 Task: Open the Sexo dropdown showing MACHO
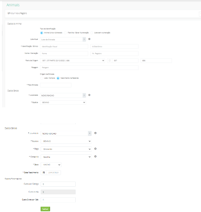pyautogui.click(x=51, y=165)
